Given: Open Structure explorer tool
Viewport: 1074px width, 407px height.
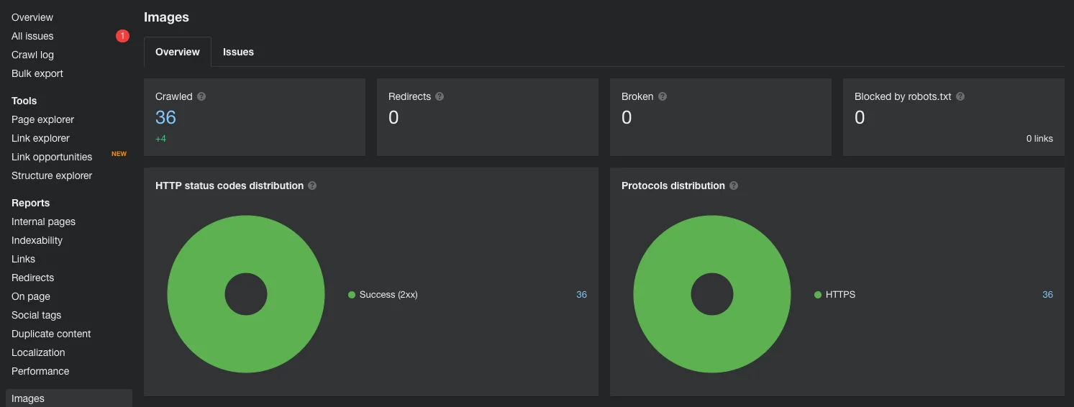Looking at the screenshot, I should 52,175.
